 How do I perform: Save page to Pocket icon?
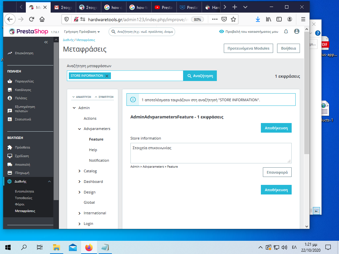[x=224, y=20]
